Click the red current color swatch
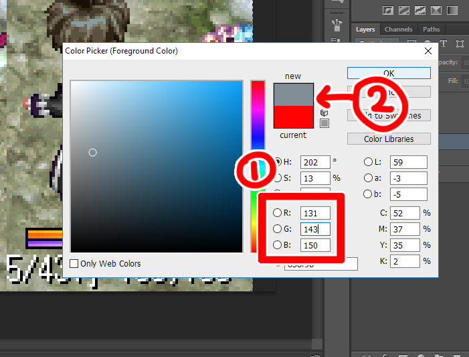The image size is (469, 357). (294, 117)
